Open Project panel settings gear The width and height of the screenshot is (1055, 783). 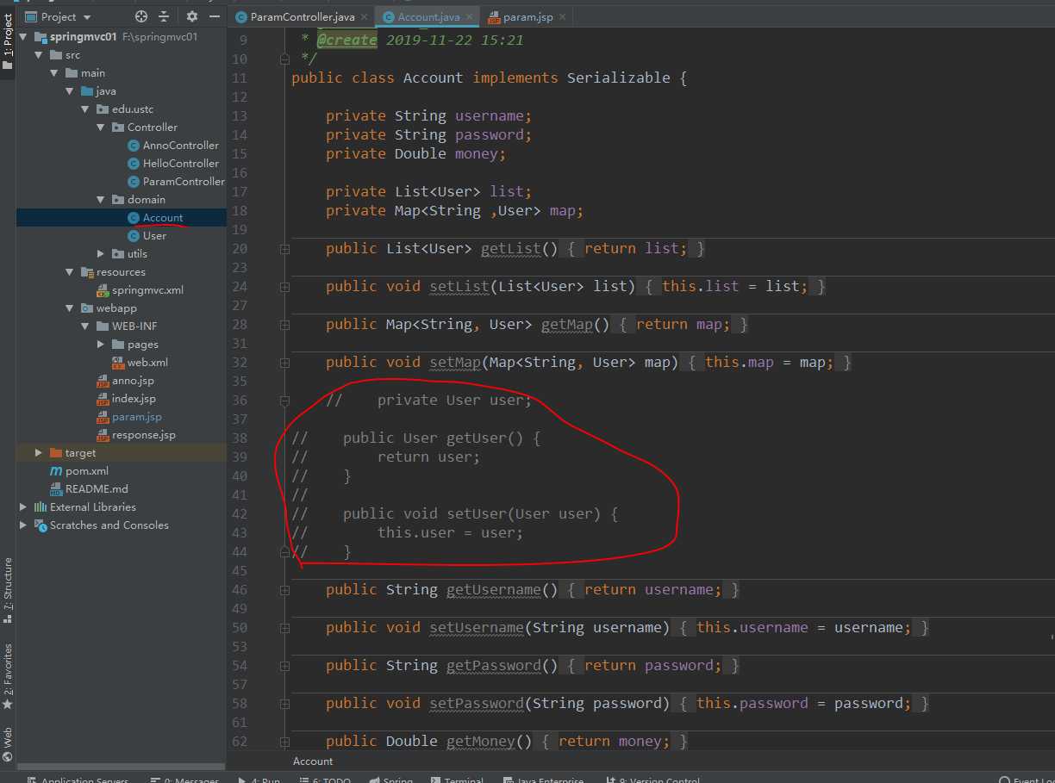point(192,16)
